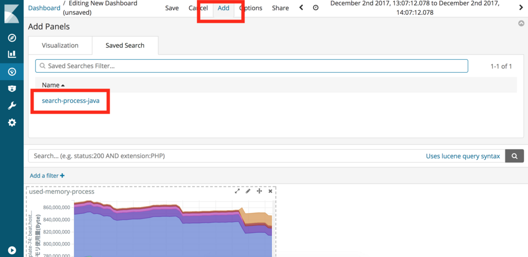Select the Saved Search tab
The width and height of the screenshot is (528, 257).
click(x=125, y=45)
